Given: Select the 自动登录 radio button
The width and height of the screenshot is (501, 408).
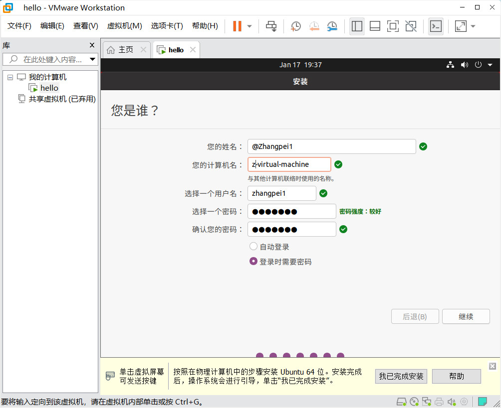Looking at the screenshot, I should click(253, 246).
